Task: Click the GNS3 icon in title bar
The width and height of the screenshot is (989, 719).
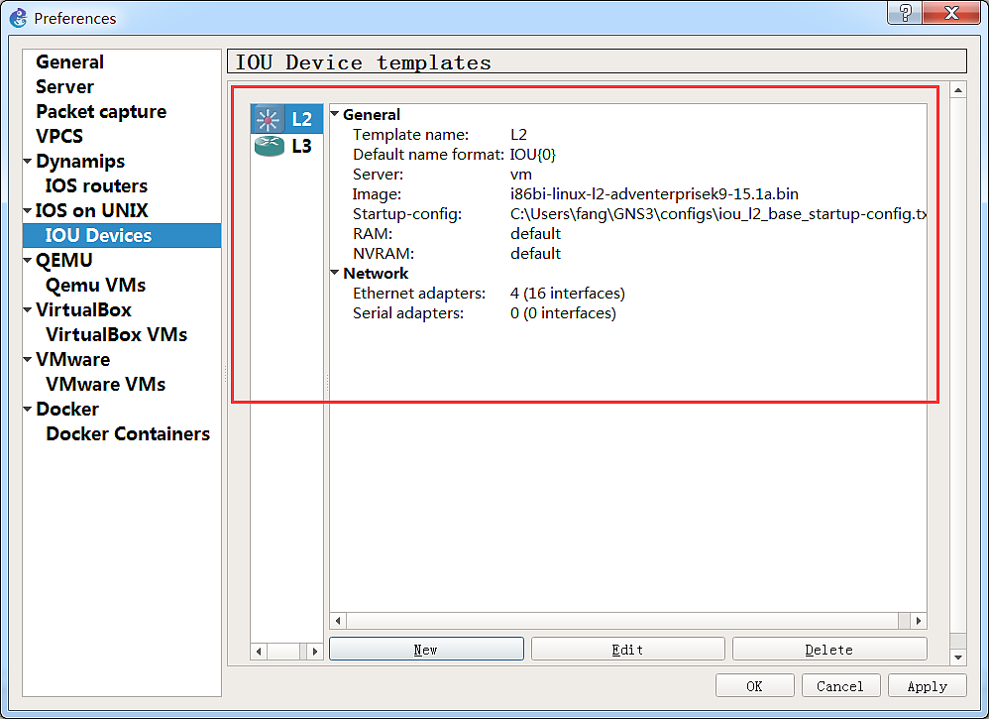Action: (18, 17)
